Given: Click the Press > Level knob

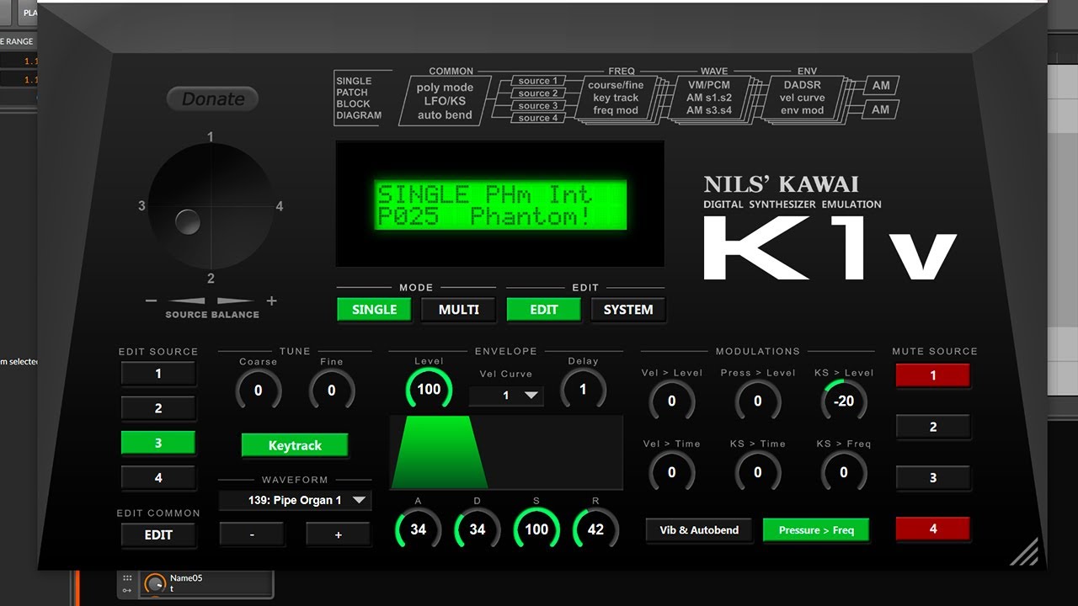Looking at the screenshot, I should point(757,401).
